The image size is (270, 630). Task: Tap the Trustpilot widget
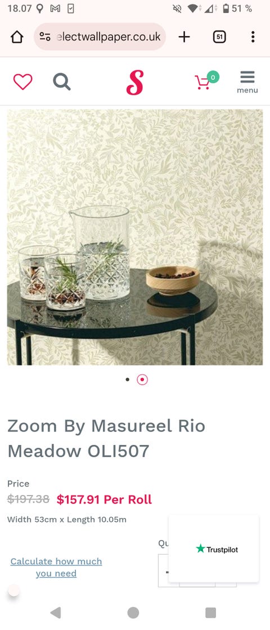click(x=214, y=548)
